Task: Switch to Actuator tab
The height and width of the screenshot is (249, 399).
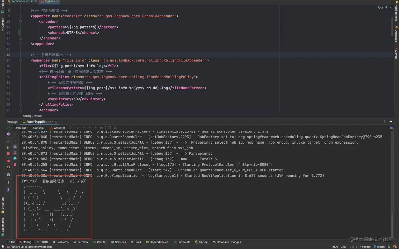Action: point(57,128)
